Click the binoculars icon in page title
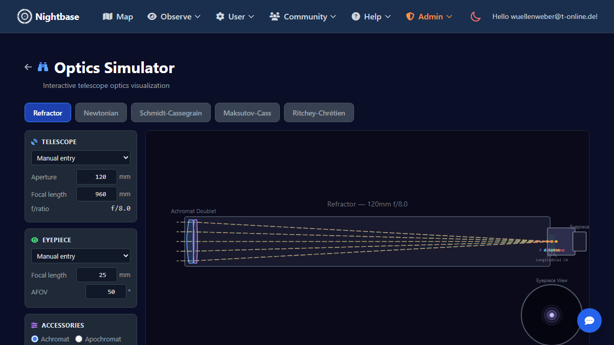This screenshot has height=345, width=614. tap(43, 67)
